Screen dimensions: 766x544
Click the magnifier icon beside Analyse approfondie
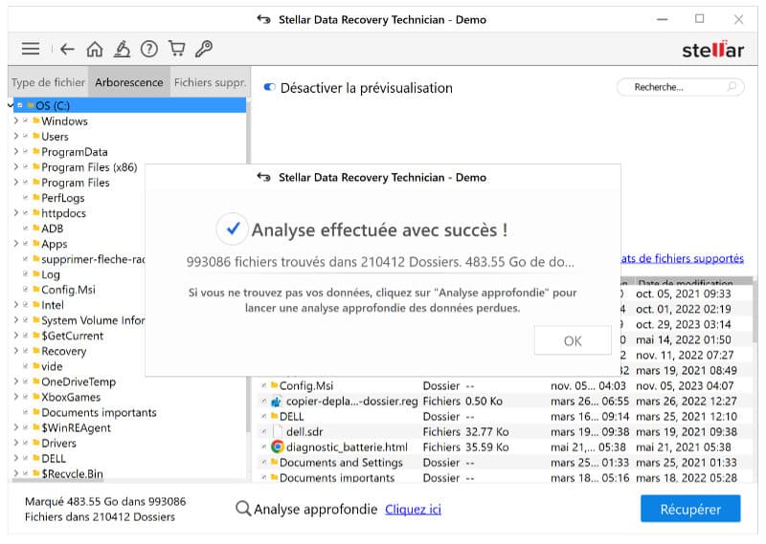pyautogui.click(x=243, y=509)
